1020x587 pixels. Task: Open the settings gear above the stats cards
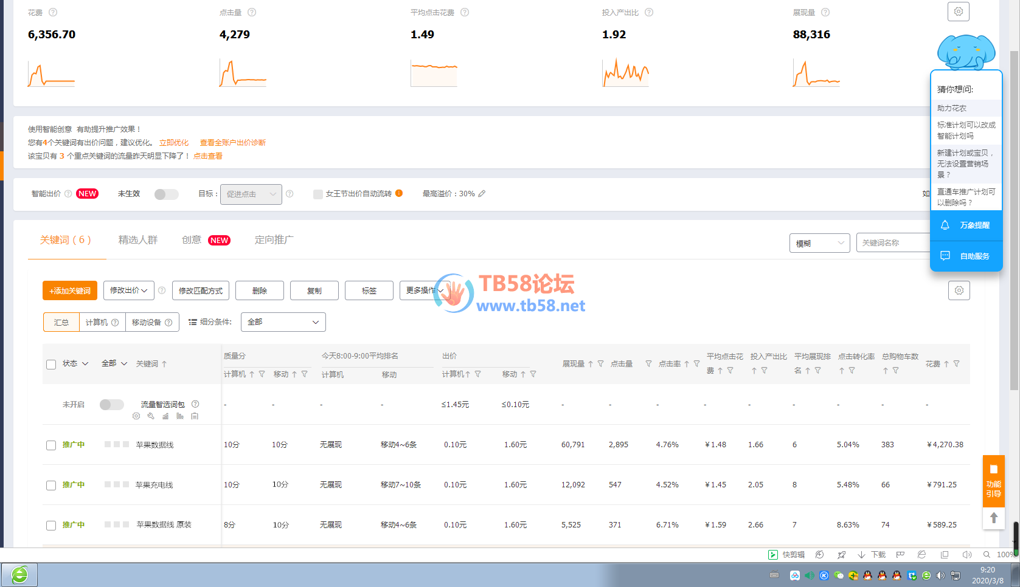point(958,12)
